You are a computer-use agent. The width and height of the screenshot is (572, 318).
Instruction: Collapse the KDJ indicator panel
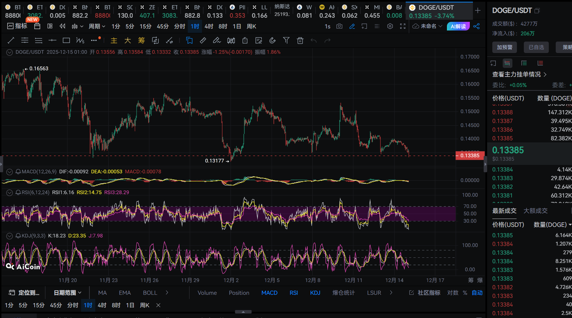[10, 236]
